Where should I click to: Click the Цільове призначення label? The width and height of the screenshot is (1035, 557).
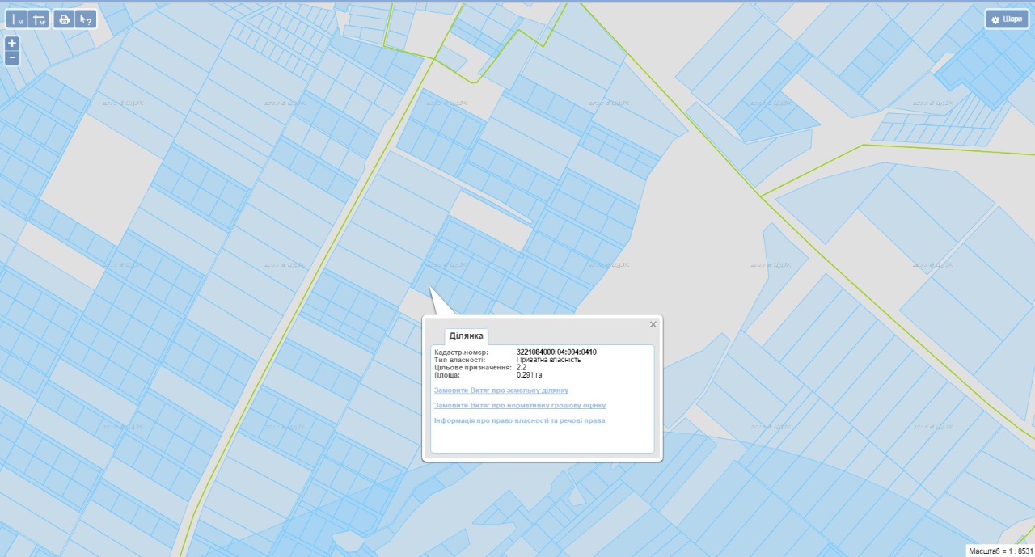pyautogui.click(x=473, y=368)
